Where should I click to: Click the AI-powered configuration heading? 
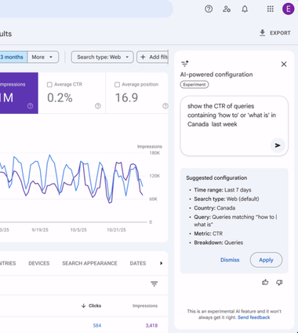click(216, 75)
